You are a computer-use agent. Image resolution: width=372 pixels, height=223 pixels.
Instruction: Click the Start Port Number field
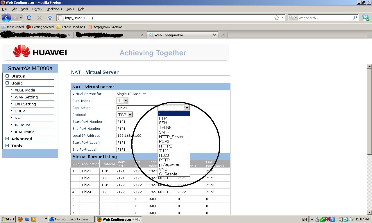click(124, 122)
